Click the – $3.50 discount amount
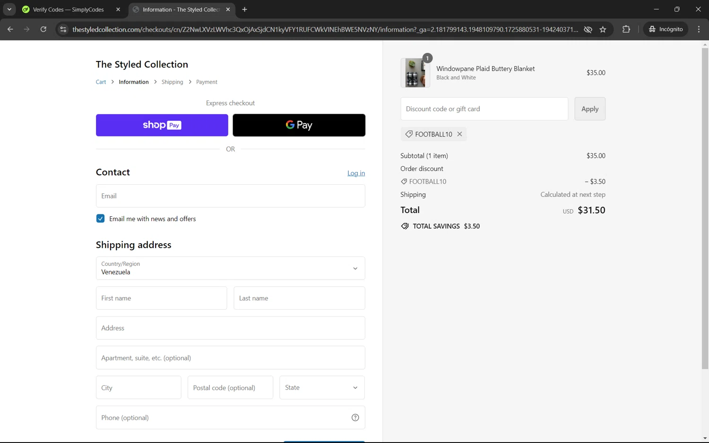The image size is (709, 443). pyautogui.click(x=595, y=181)
